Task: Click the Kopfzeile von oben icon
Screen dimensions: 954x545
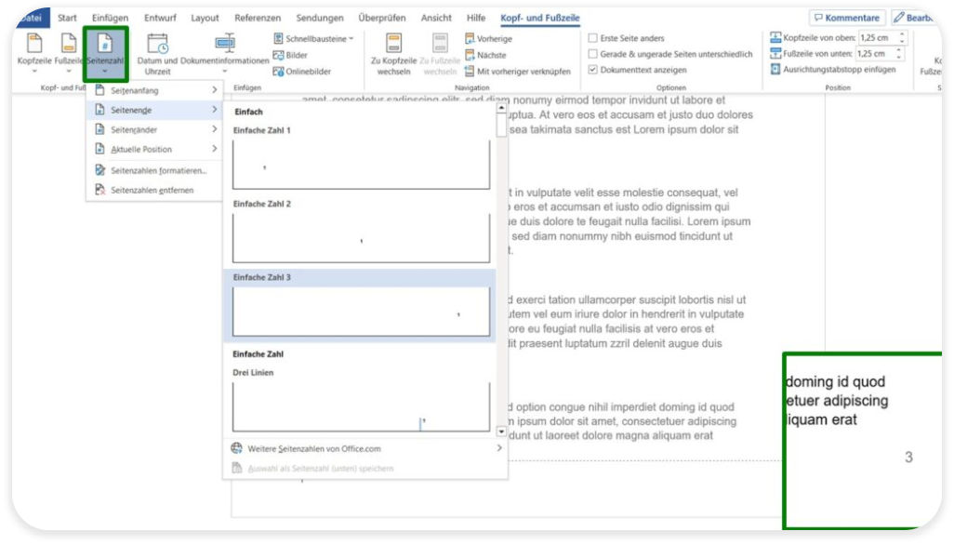Action: coord(775,38)
